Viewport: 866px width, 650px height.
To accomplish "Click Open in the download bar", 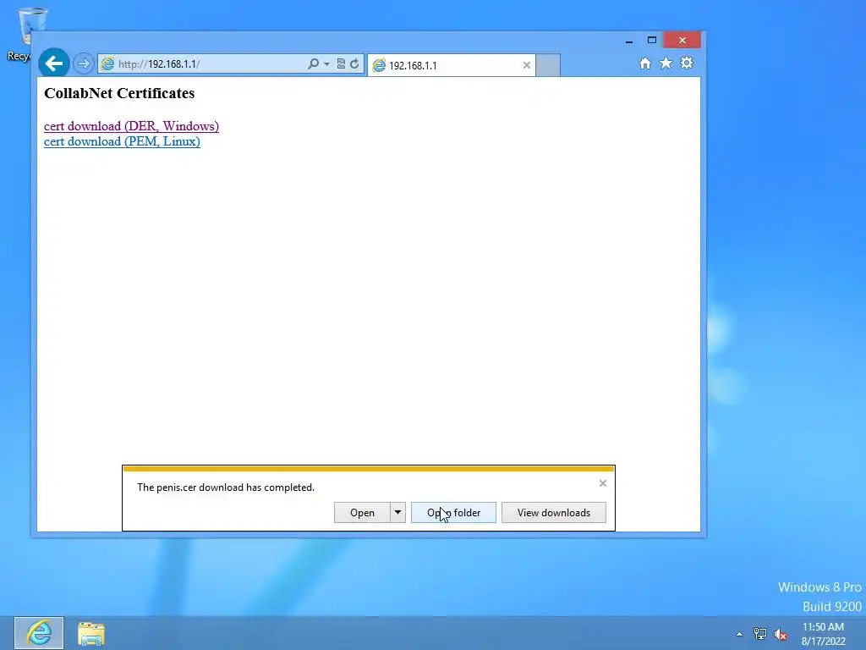I will 362,512.
